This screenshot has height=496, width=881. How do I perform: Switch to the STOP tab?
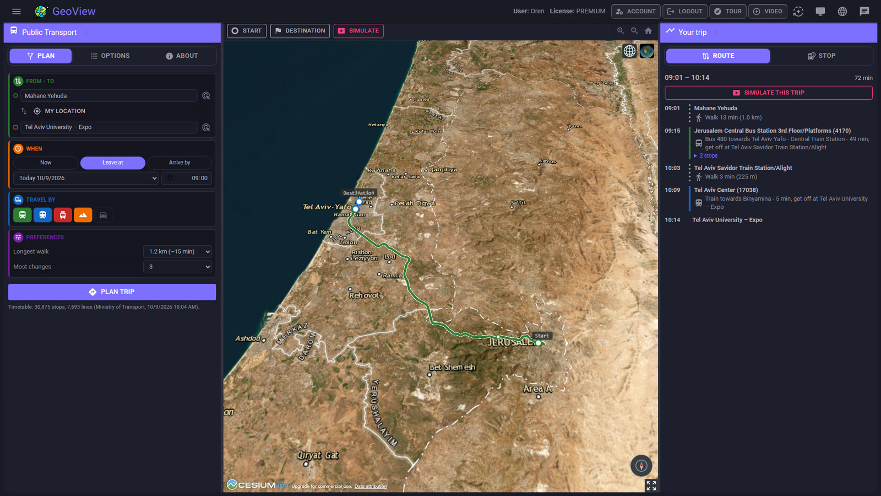pos(822,56)
